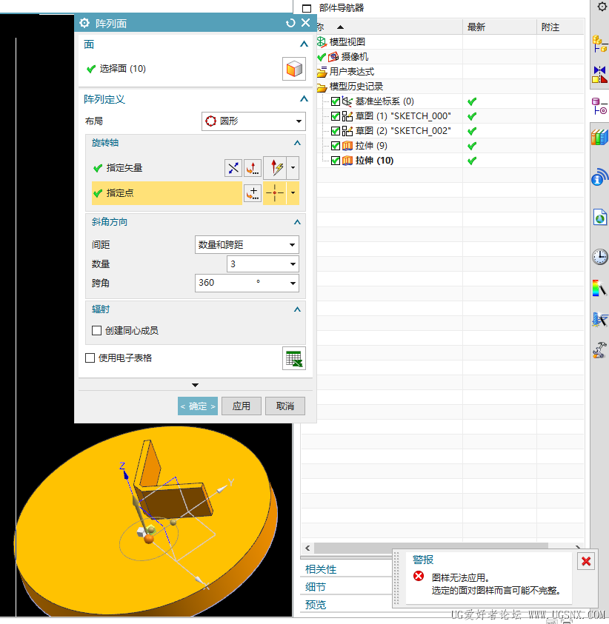Open the layout dropdown showing Circular
The width and height of the screenshot is (609, 624).
[253, 121]
